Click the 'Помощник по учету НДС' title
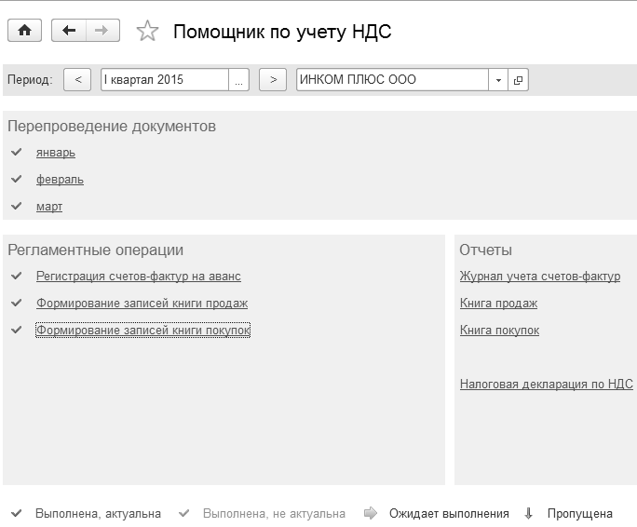This screenshot has width=637, height=527. tap(282, 32)
